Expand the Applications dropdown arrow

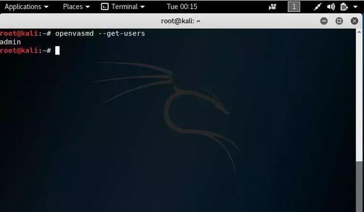[46, 7]
